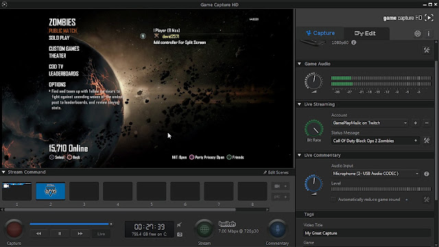Click the Edit Scenes link
This screenshot has height=247, width=439.
pyautogui.click(x=276, y=172)
